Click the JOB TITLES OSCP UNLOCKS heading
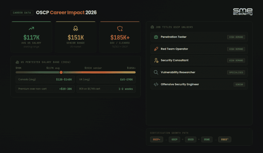 [174, 27]
